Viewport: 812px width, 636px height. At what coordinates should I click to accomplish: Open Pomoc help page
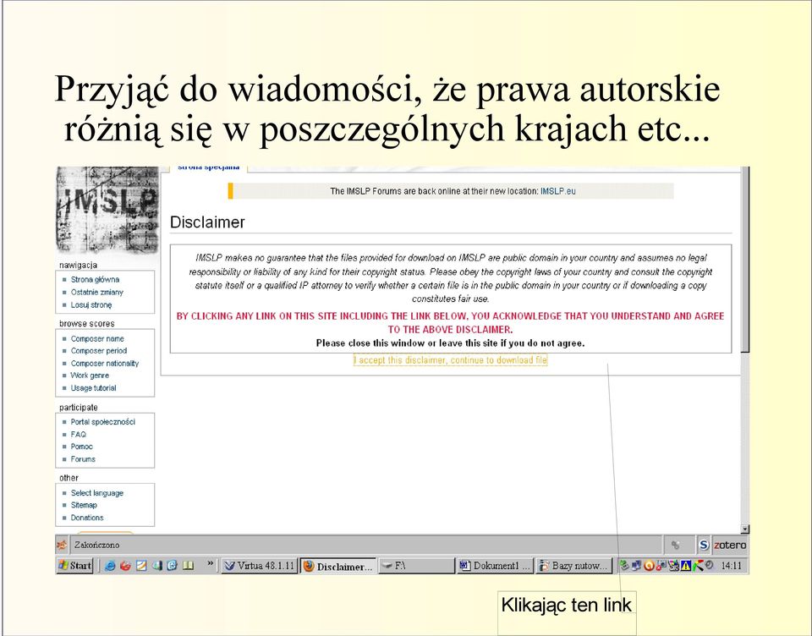click(x=81, y=447)
